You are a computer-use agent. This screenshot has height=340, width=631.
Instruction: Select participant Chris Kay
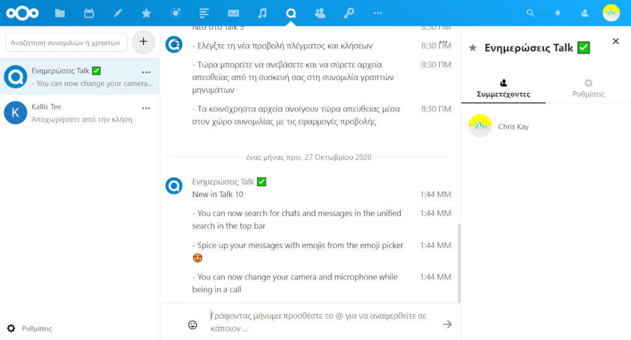click(546, 127)
